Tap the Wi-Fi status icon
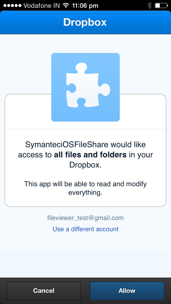This screenshot has width=171, height=304. (66, 6)
